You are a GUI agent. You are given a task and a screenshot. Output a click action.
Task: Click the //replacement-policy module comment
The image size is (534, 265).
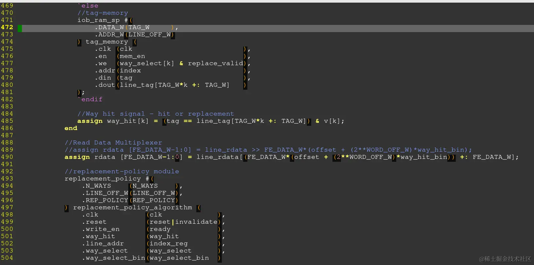tap(122, 171)
